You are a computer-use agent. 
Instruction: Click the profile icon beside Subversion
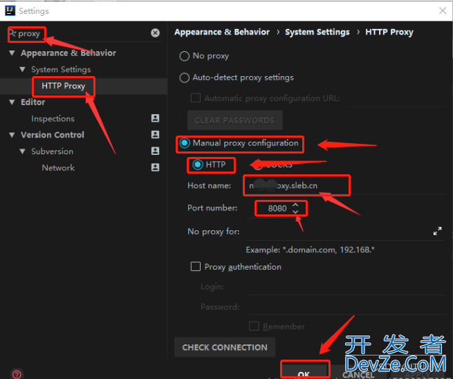coord(155,151)
